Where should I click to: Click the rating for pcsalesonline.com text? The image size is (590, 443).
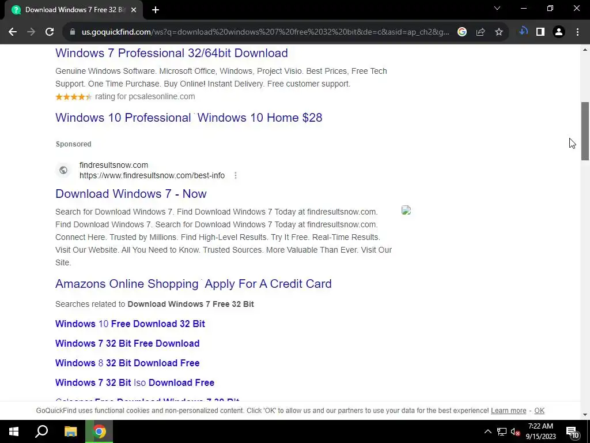pyautogui.click(x=145, y=96)
